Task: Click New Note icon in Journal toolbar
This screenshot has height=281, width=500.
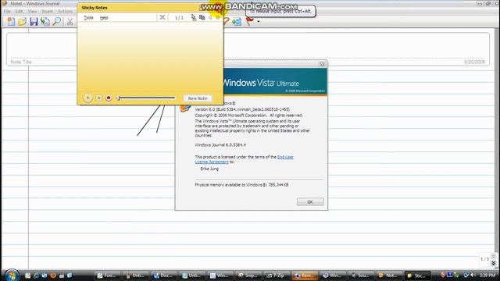Action: [11, 21]
